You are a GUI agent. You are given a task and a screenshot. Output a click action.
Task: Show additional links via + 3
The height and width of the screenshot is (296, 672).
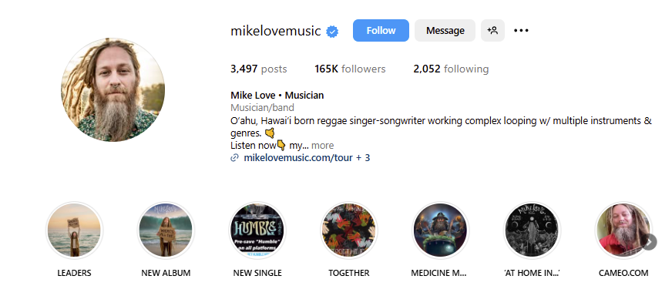point(363,158)
